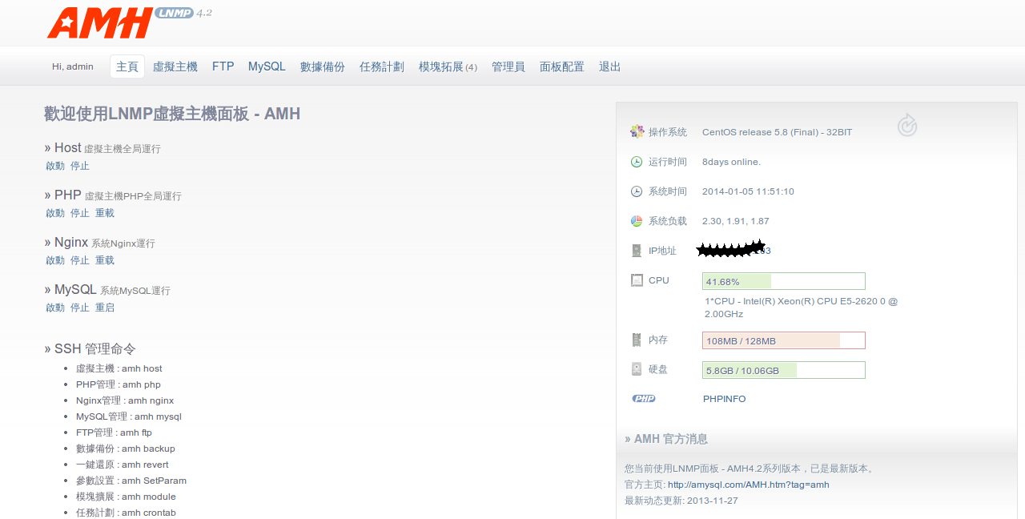Go to the MySQL navigation tab

[267, 66]
